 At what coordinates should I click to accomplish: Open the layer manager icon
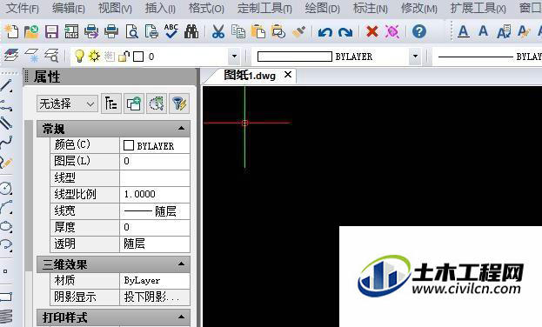pyautogui.click(x=11, y=56)
